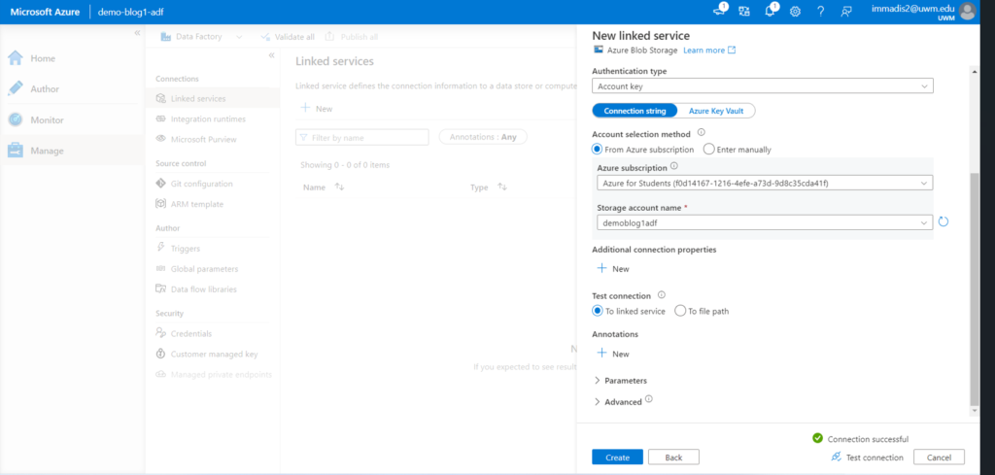Open the Data Factory dropdown arrow
The image size is (995, 475).
(x=239, y=37)
